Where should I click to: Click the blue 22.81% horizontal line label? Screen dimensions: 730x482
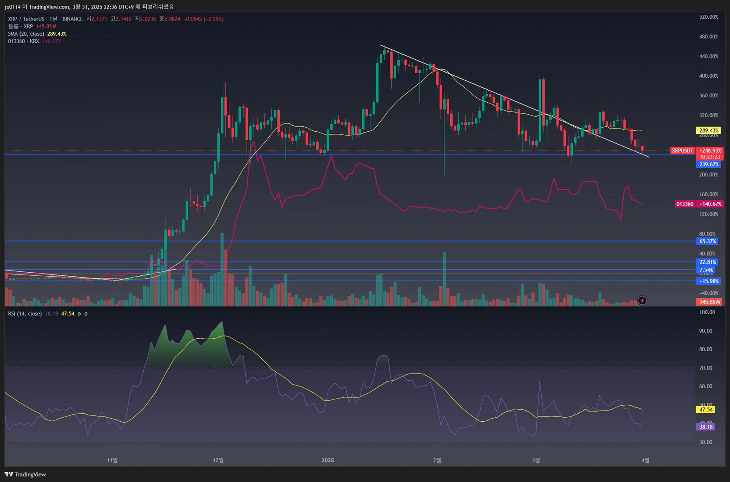point(707,262)
